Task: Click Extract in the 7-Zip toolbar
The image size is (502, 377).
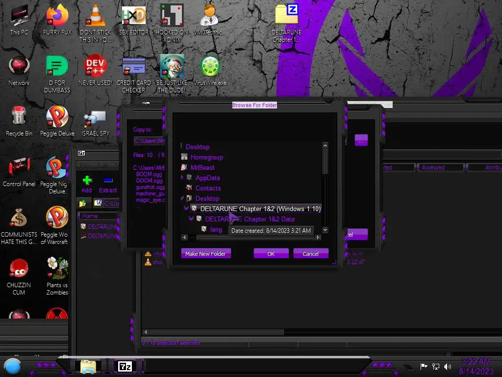Action: coord(108,185)
